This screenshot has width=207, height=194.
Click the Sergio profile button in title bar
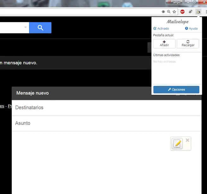pos(174,2)
